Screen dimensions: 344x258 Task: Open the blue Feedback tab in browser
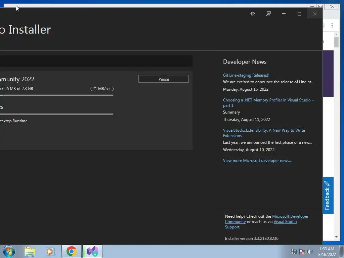click(x=328, y=195)
